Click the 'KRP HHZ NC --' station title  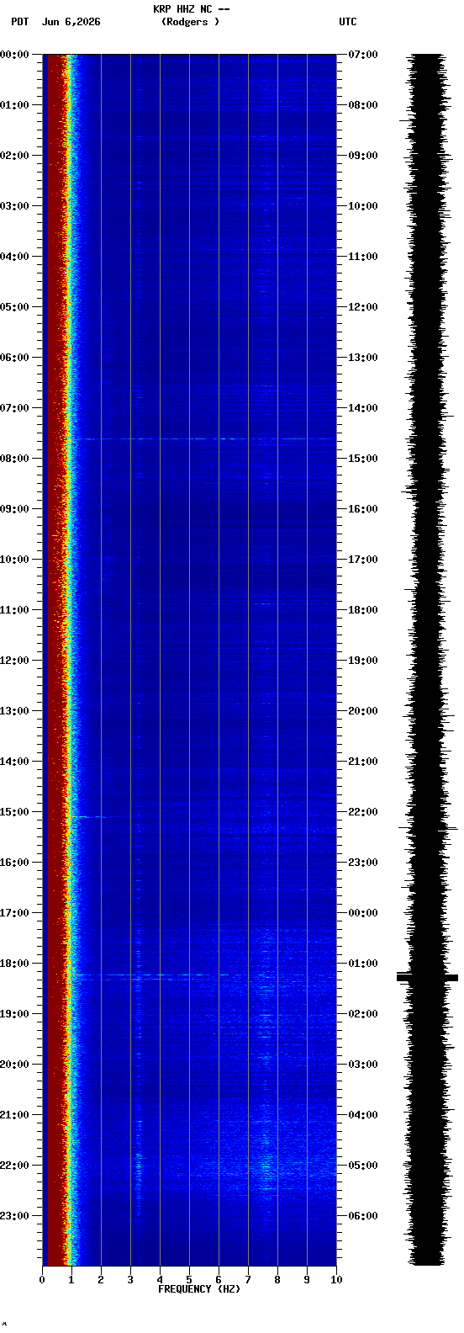click(x=191, y=9)
